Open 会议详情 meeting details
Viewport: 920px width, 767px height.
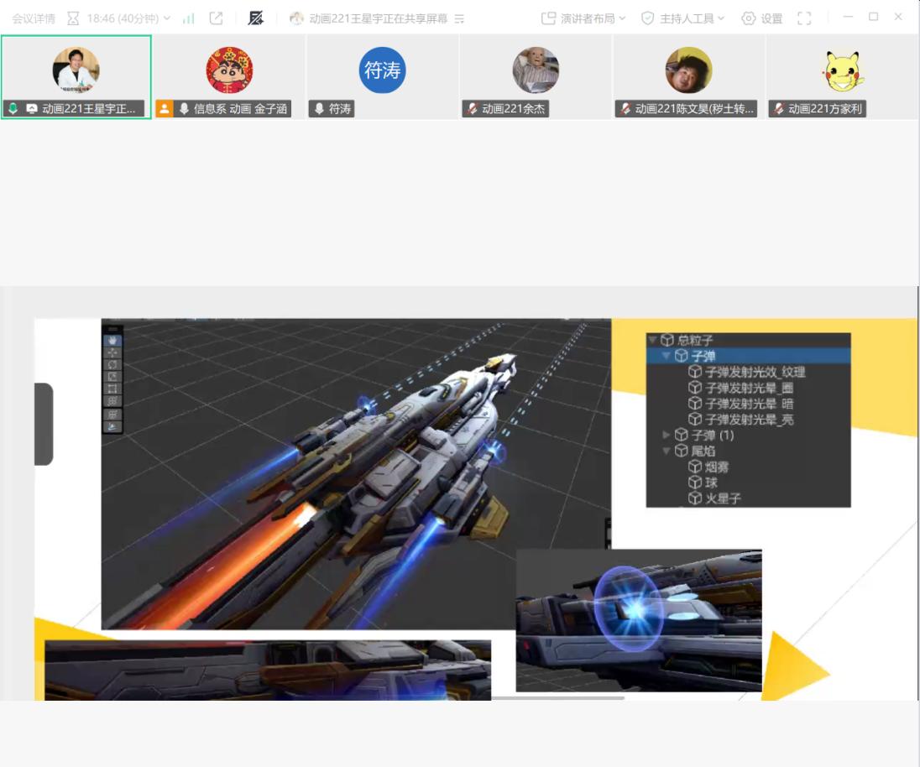pos(34,18)
